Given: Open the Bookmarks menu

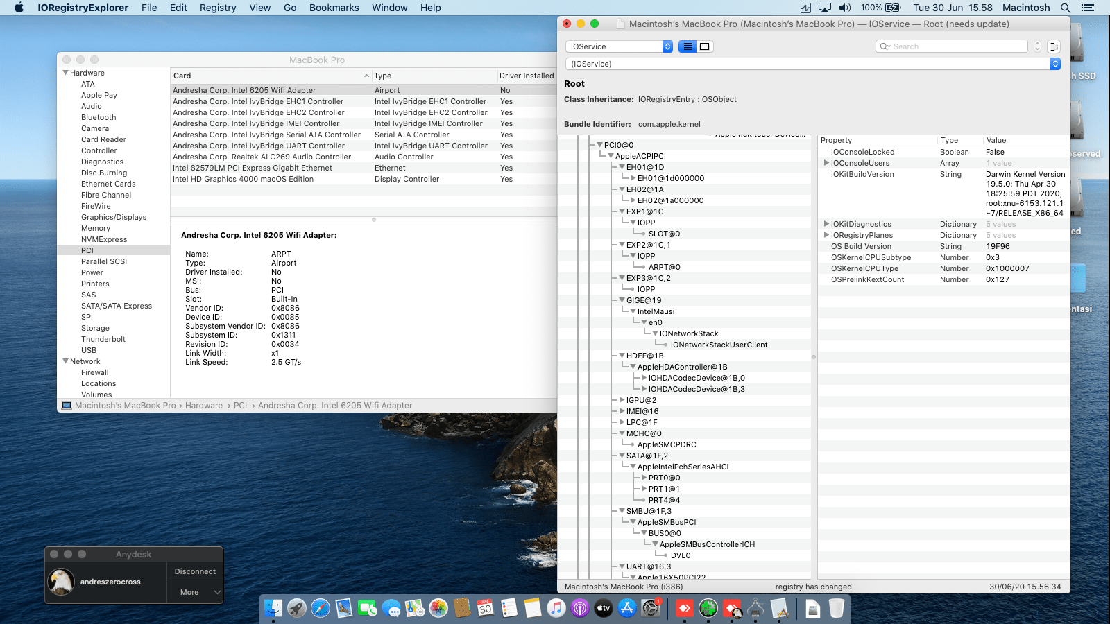Looking at the screenshot, I should (x=334, y=8).
